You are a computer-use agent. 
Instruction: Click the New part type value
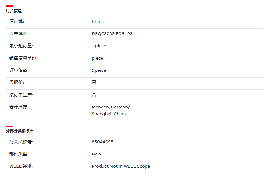96,154
